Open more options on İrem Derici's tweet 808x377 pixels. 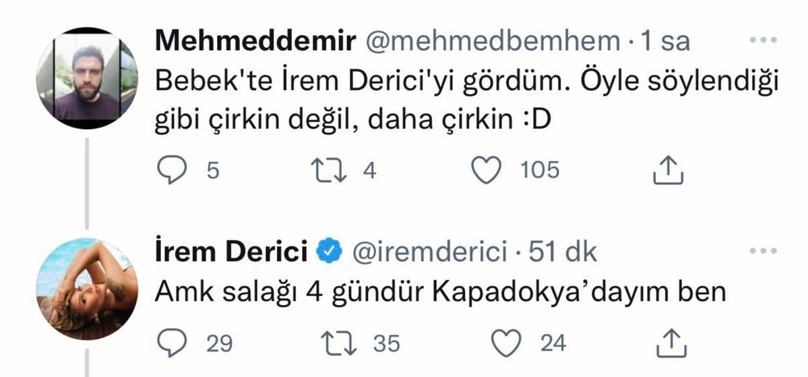click(764, 251)
